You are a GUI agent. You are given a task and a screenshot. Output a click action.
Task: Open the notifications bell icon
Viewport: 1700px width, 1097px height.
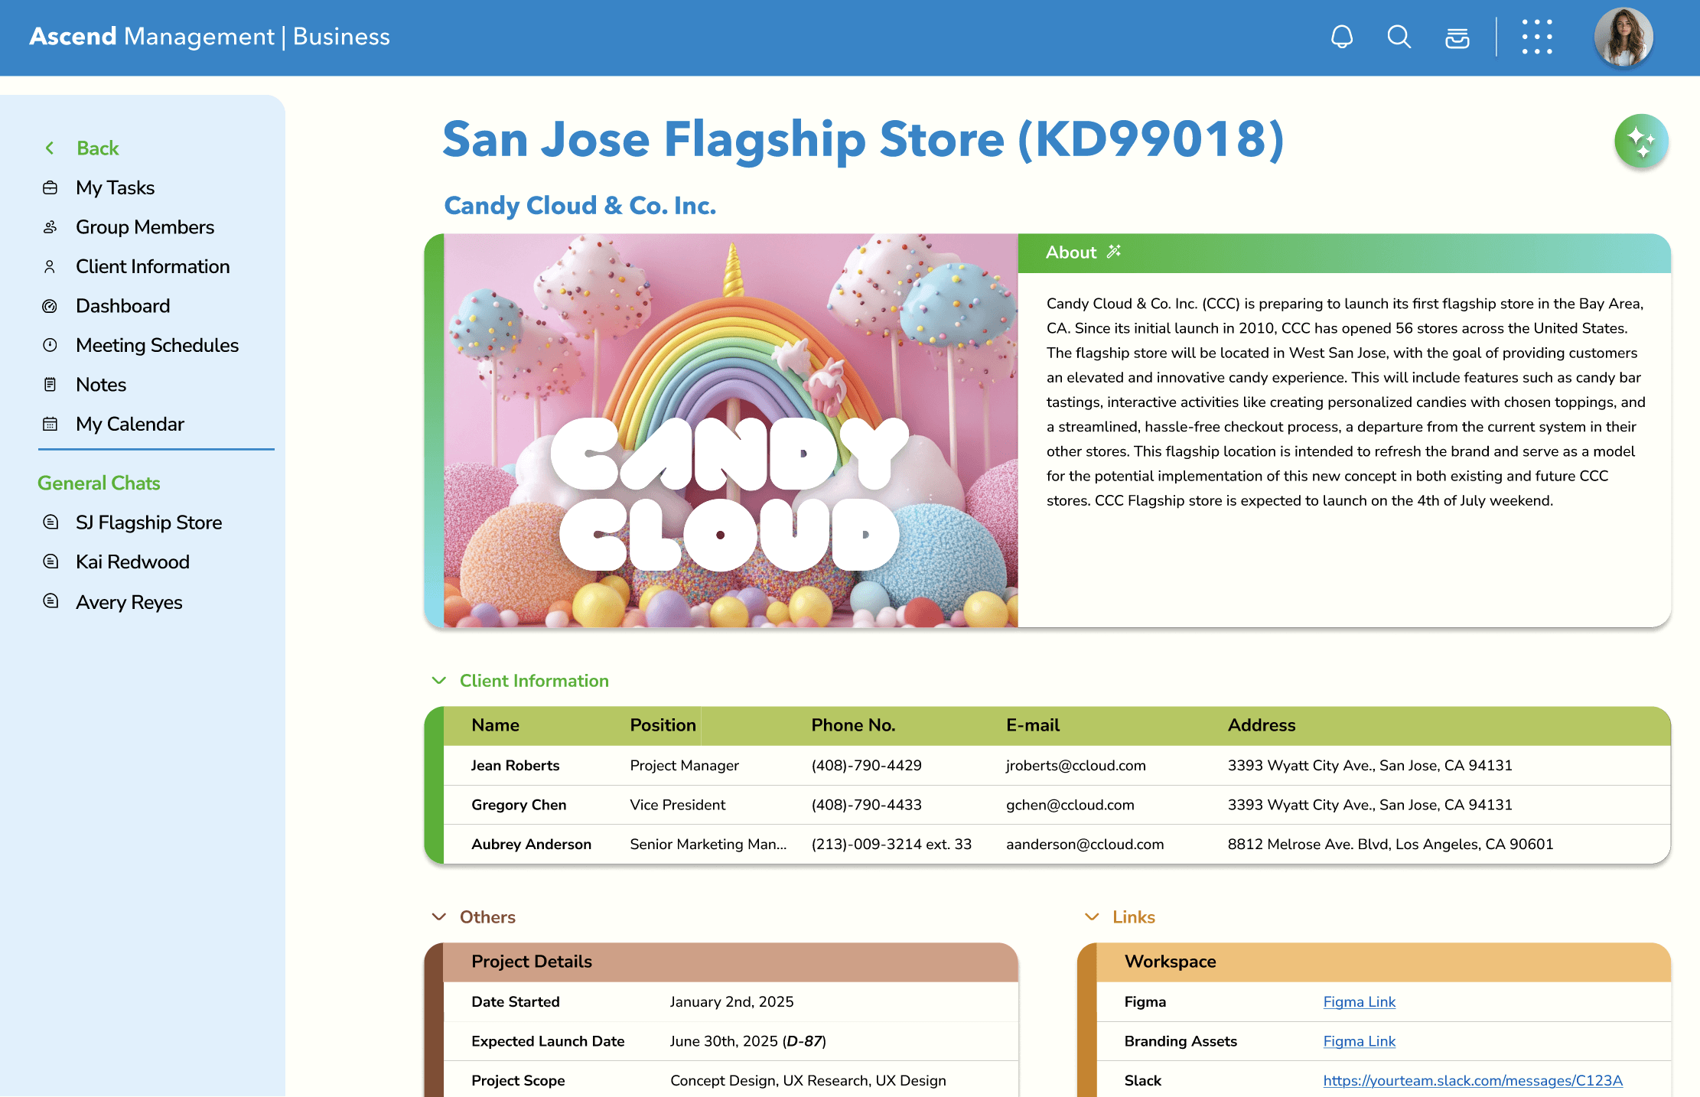tap(1341, 37)
